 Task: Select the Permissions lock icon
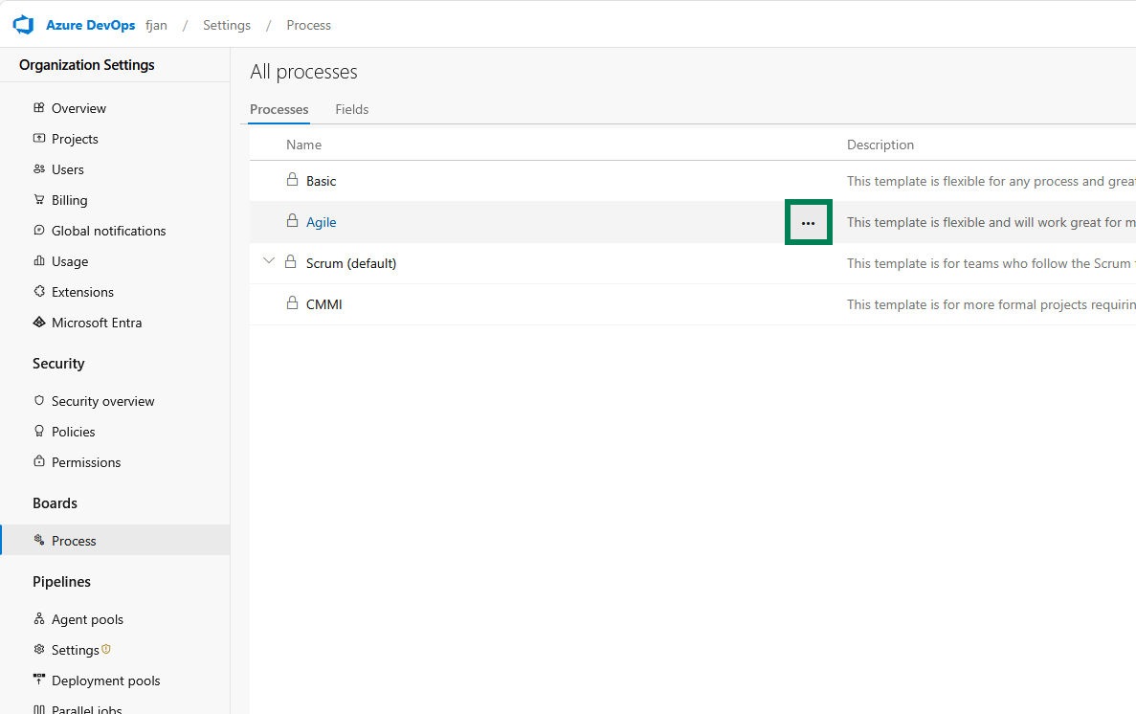[38, 462]
